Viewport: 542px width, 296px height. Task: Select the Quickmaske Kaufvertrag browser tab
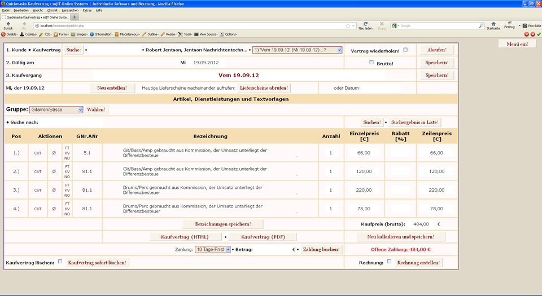(x=35, y=17)
